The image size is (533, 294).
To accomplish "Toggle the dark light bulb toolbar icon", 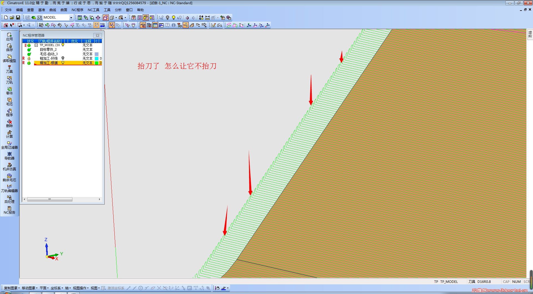I will [167, 18].
